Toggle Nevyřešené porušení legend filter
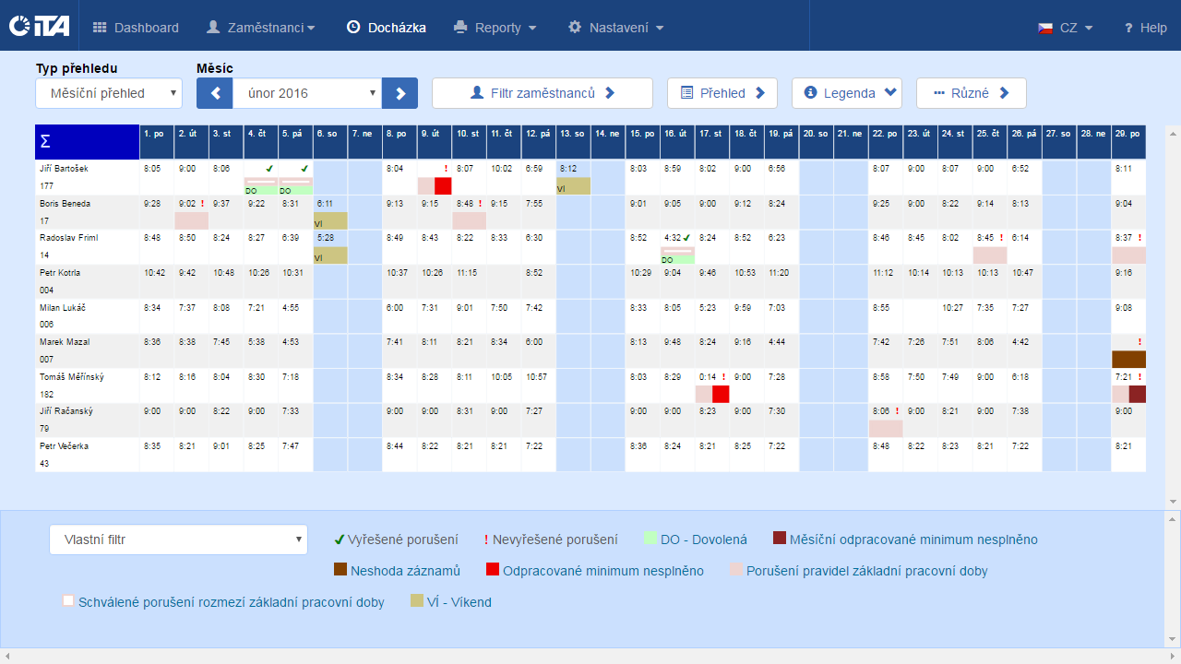The width and height of the screenshot is (1181, 664). pyautogui.click(x=551, y=539)
